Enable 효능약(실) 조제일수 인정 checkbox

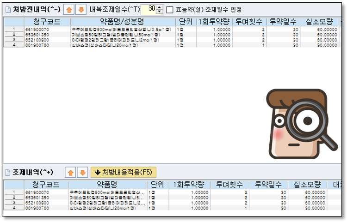pos(169,10)
